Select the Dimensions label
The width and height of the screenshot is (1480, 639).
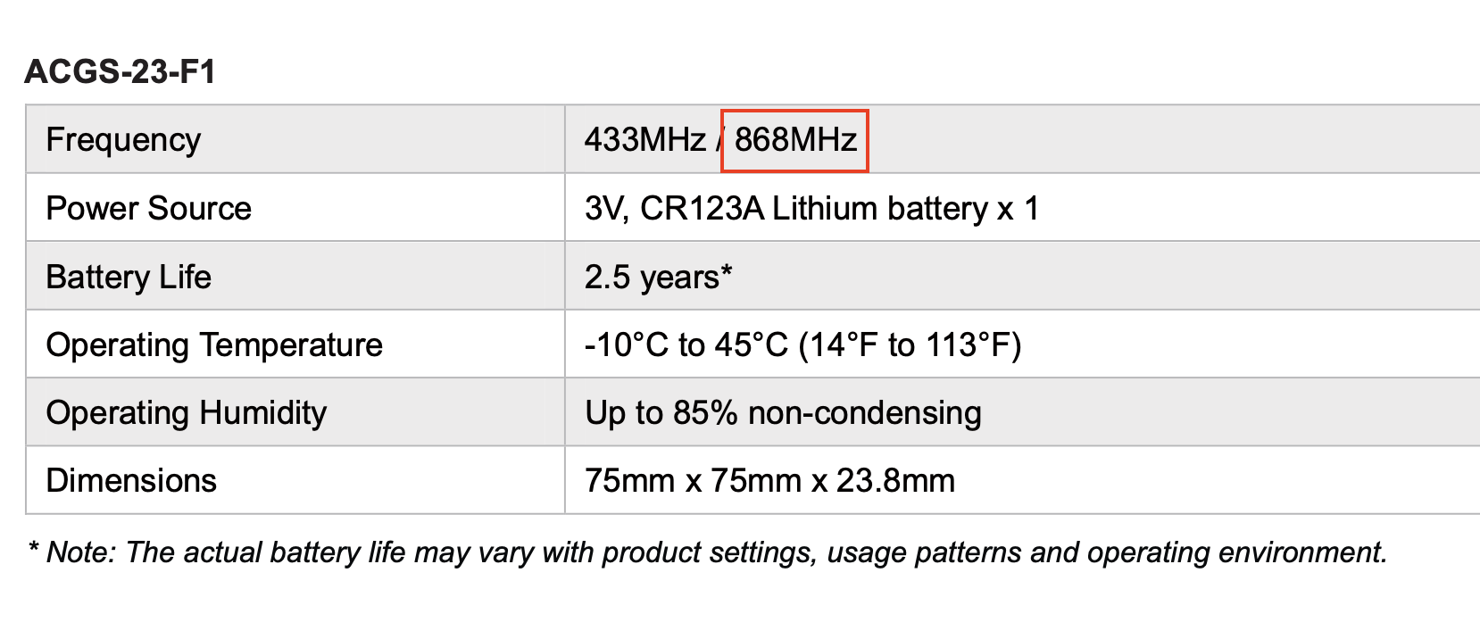point(131,480)
